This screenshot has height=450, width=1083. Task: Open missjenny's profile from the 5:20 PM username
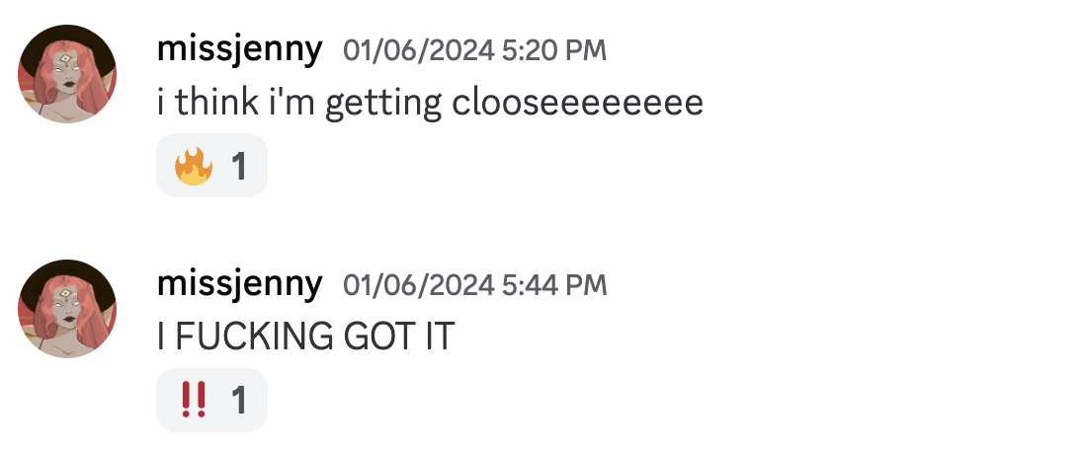click(x=239, y=50)
